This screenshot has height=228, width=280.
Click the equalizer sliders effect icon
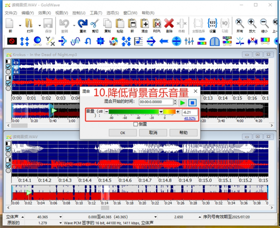189,41
